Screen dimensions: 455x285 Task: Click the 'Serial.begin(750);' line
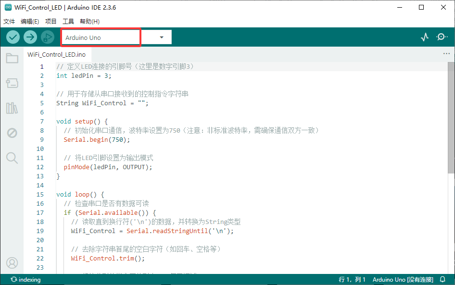(97, 140)
